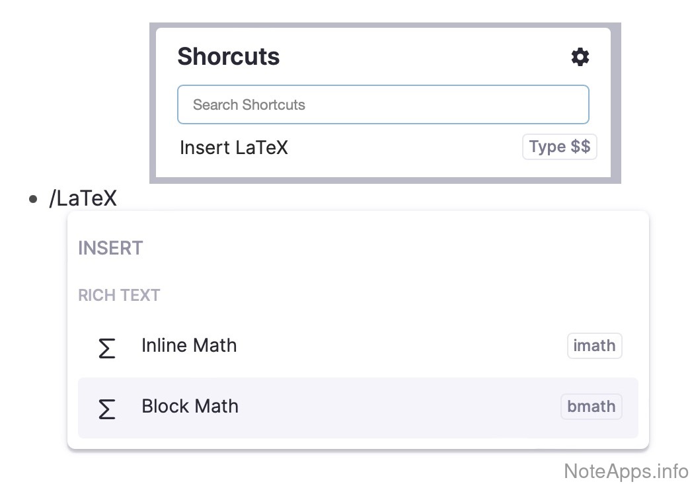Open the Shortcuts settings gear

580,57
